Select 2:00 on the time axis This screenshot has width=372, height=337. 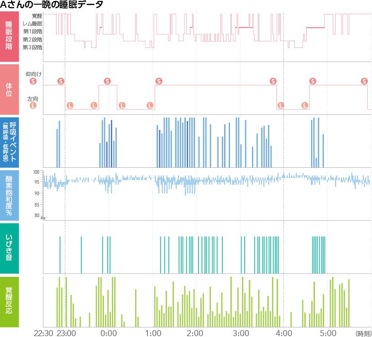(x=196, y=333)
